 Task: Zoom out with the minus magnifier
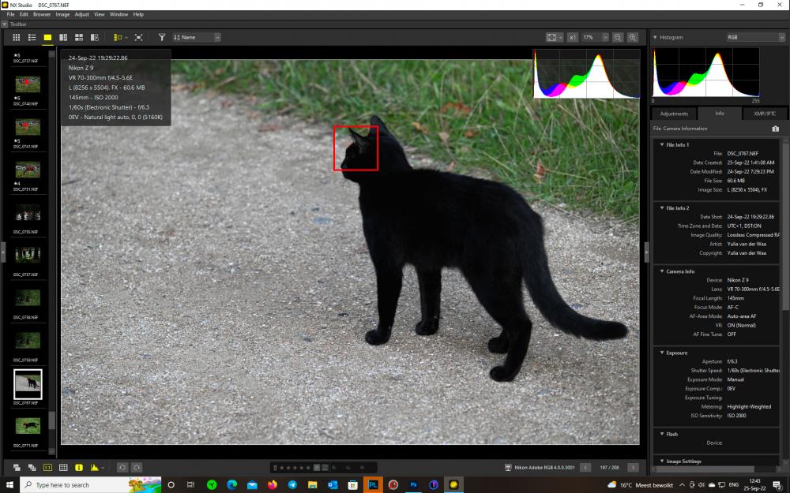(x=618, y=37)
